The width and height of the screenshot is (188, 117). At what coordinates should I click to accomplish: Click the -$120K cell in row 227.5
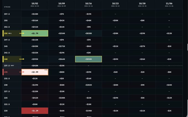click(x=35, y=91)
